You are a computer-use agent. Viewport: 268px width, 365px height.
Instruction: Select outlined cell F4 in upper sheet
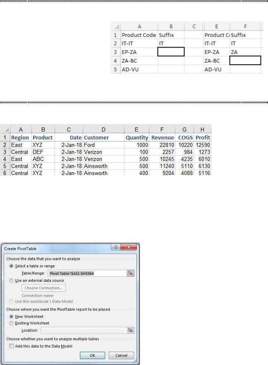tap(245, 60)
